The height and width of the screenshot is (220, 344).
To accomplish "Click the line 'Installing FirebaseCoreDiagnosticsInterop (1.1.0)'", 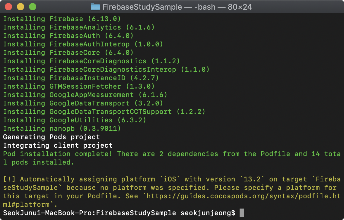I will pyautogui.click(x=107, y=69).
